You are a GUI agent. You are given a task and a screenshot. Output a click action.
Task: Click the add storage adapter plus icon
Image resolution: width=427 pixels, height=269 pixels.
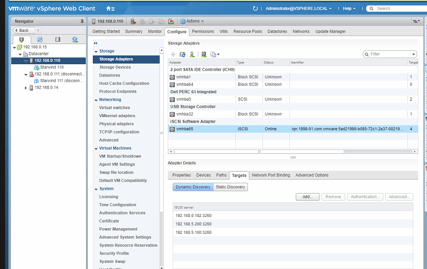[x=173, y=54]
